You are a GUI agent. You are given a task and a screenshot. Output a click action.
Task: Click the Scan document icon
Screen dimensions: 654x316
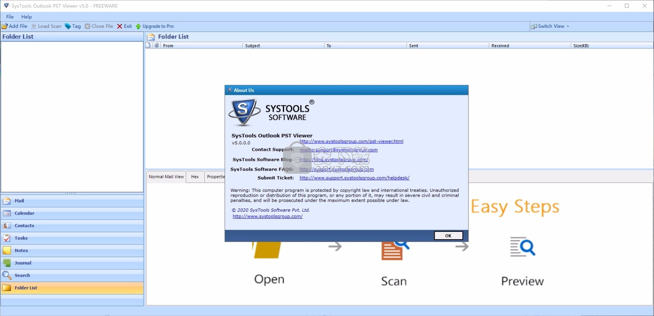[394, 251]
